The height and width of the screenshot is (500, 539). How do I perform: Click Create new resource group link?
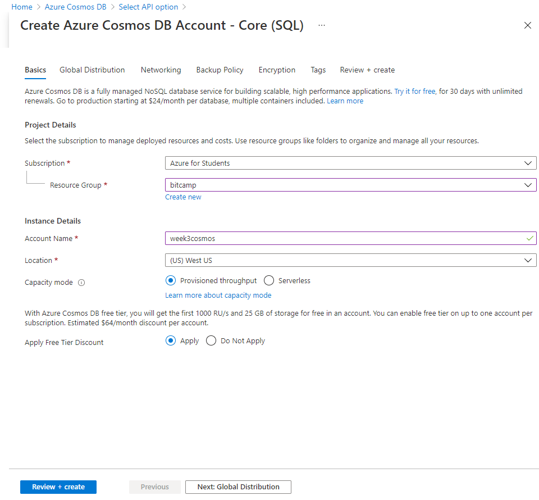click(x=183, y=197)
